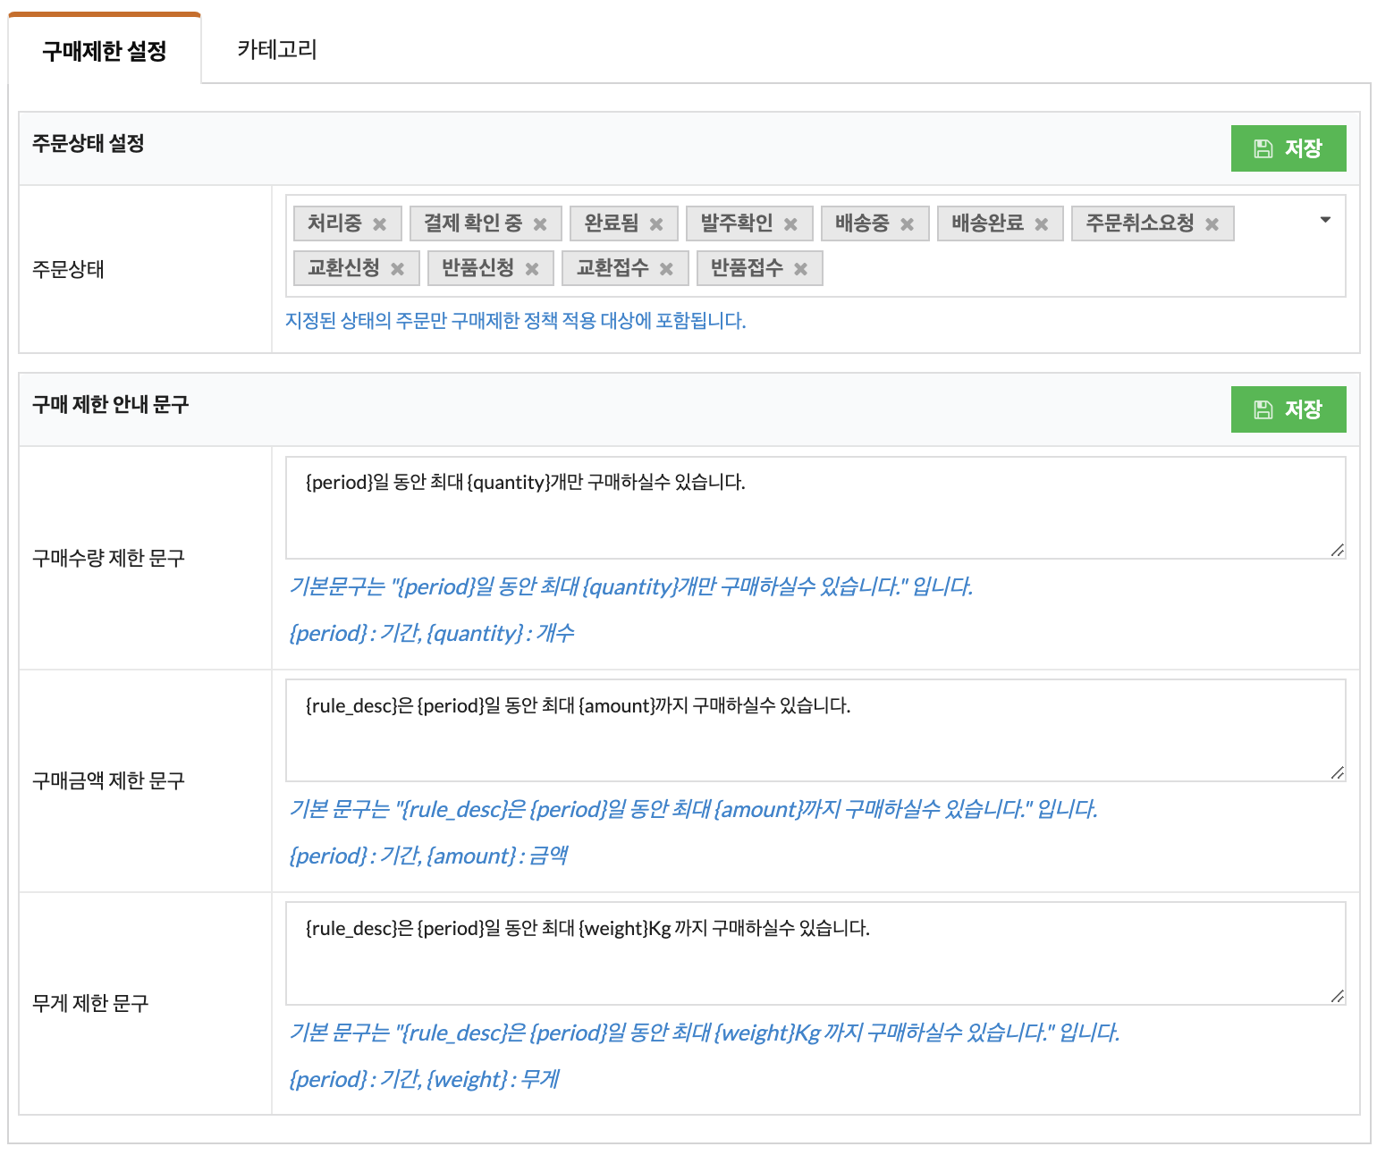Delete the 주문취소요청 tag via x icon
This screenshot has height=1155, width=1377.
tap(1212, 224)
